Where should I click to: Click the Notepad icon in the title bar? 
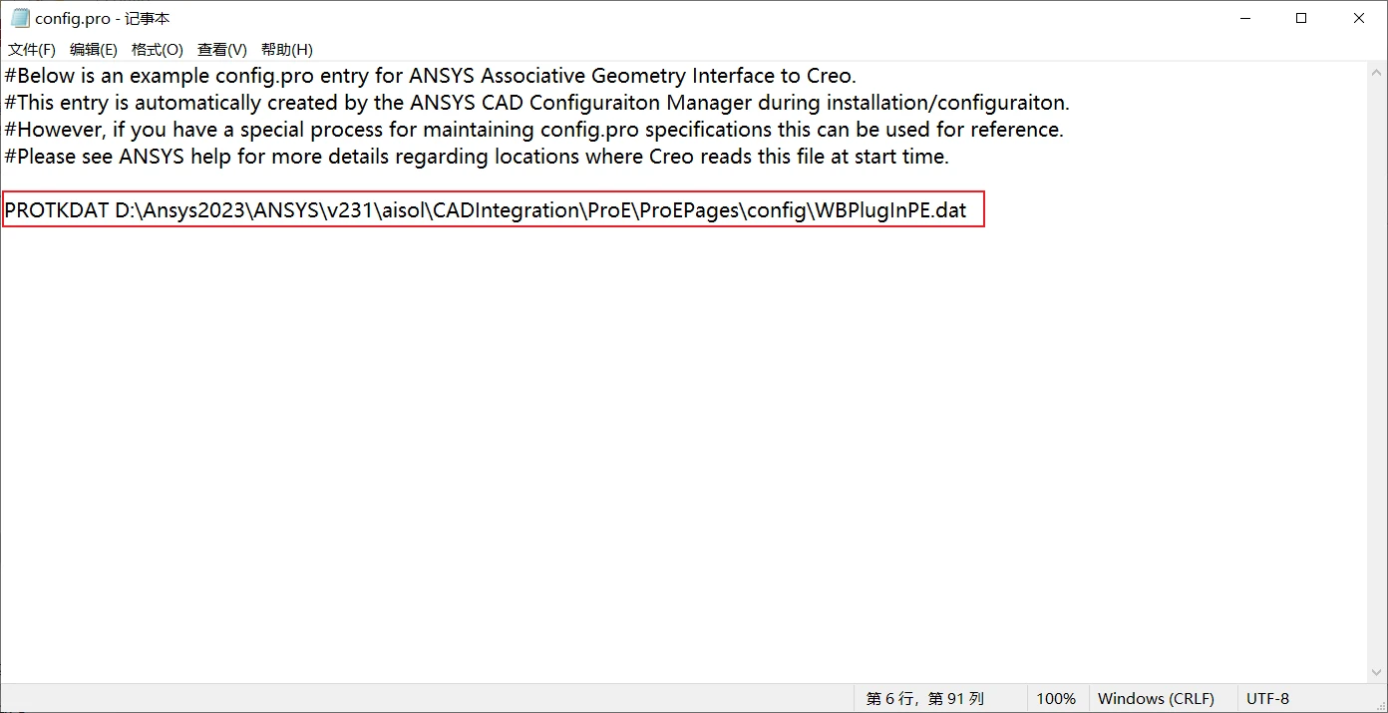(20, 19)
